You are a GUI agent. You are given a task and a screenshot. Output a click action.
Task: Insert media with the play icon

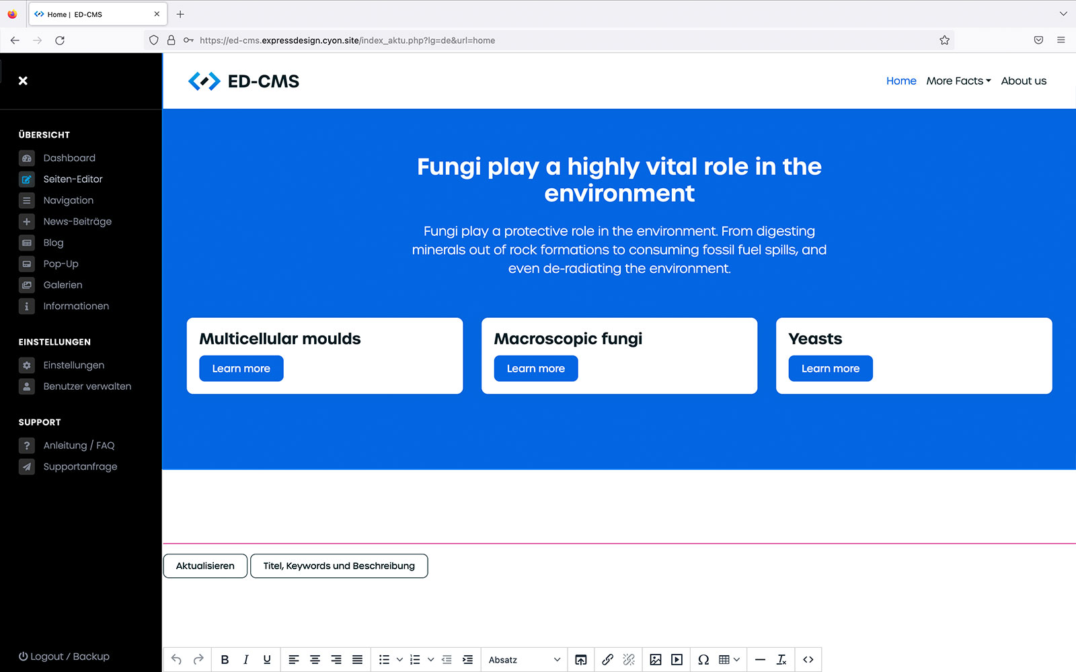(x=677, y=660)
